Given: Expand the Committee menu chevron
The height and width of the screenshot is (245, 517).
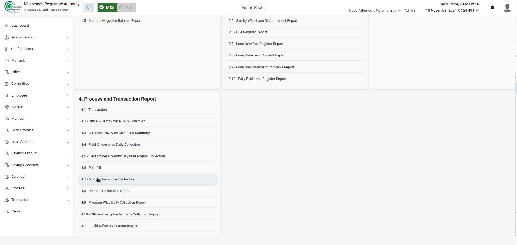Looking at the screenshot, I should coord(68,84).
